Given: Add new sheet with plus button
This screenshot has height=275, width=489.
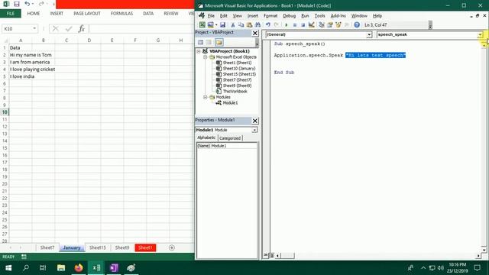Looking at the screenshot, I should [x=171, y=247].
